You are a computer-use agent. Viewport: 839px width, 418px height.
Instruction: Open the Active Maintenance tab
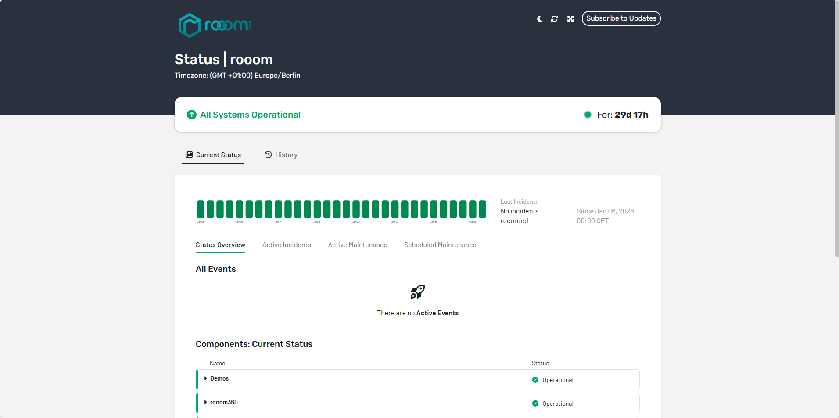[357, 245]
